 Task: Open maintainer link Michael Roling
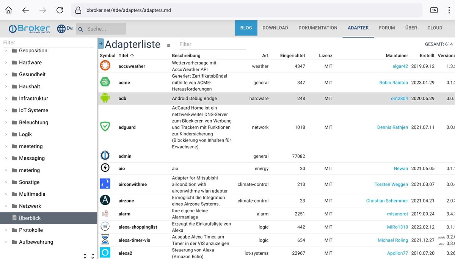coord(393,240)
